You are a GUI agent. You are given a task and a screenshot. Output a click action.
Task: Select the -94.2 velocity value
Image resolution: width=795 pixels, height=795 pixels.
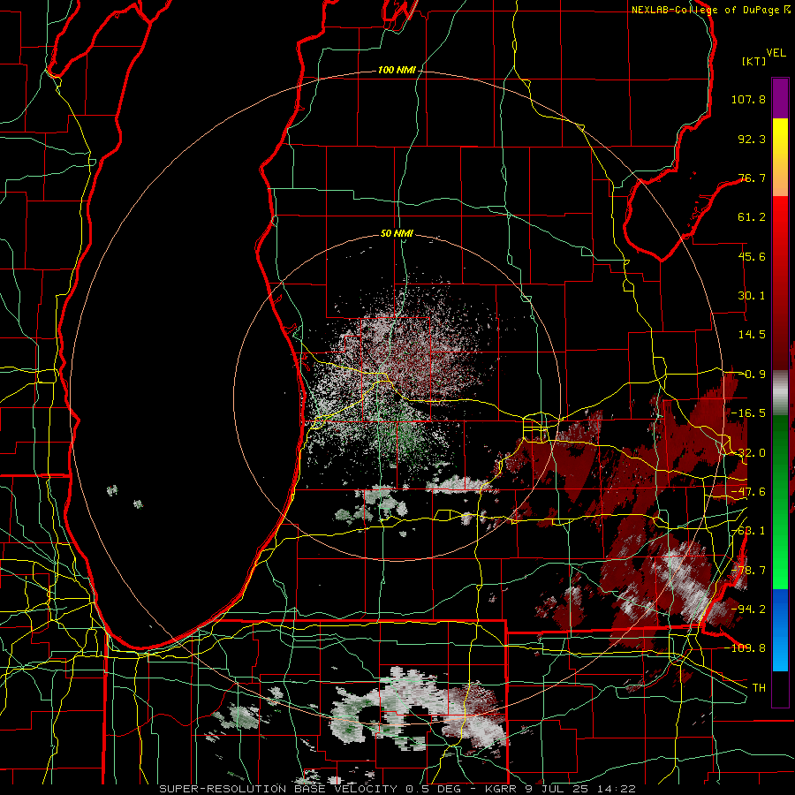tap(748, 609)
